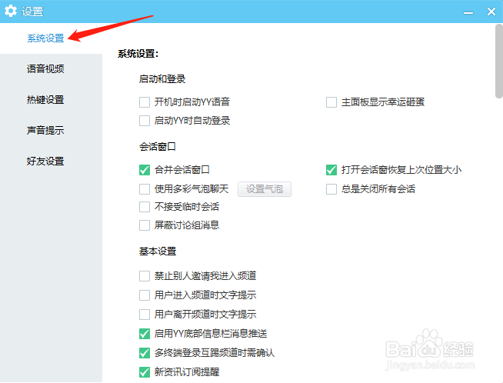Click the 会话窗口 section heading
Viewport: 503px width, 383px height.
pyautogui.click(x=158, y=147)
